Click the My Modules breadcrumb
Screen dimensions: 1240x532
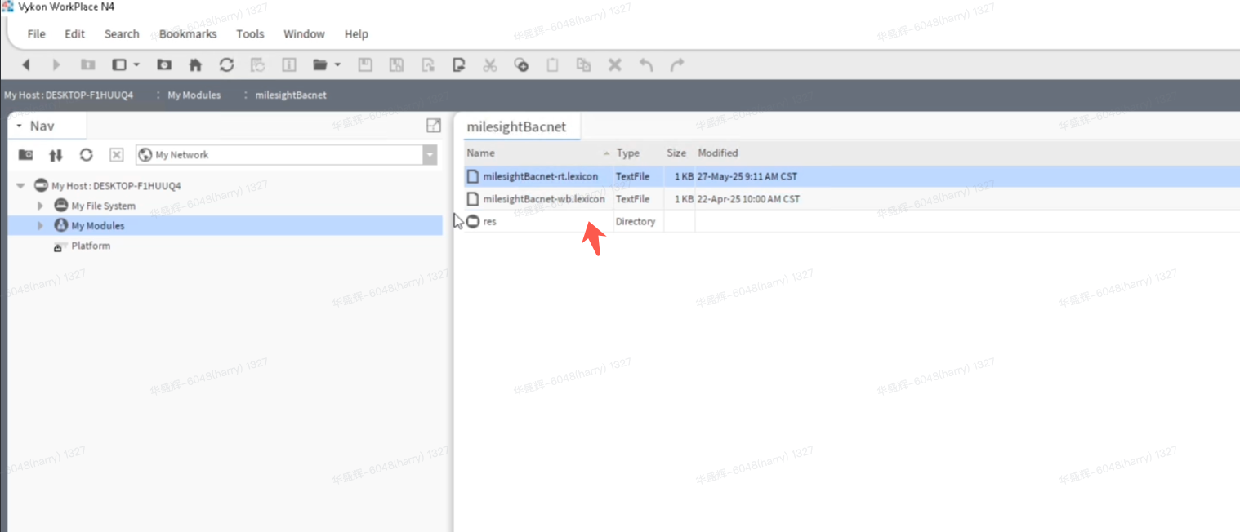coord(194,95)
